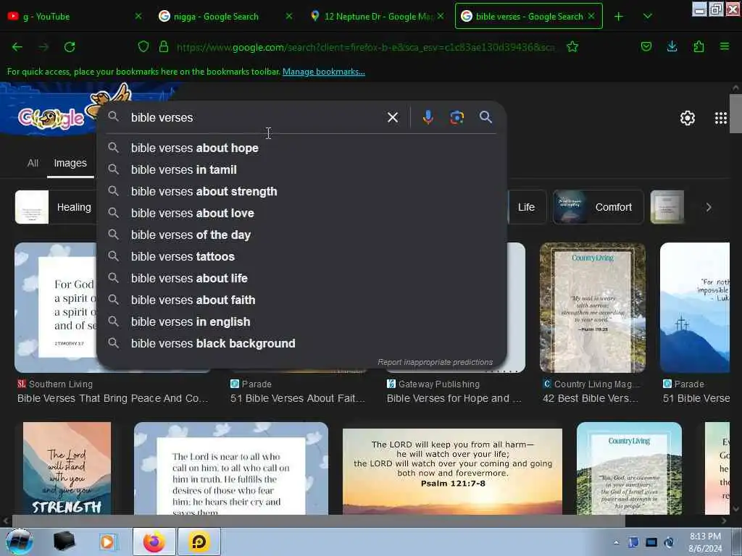The width and height of the screenshot is (742, 556).
Task: Click Report inappropriate predictions
Action: click(x=435, y=362)
